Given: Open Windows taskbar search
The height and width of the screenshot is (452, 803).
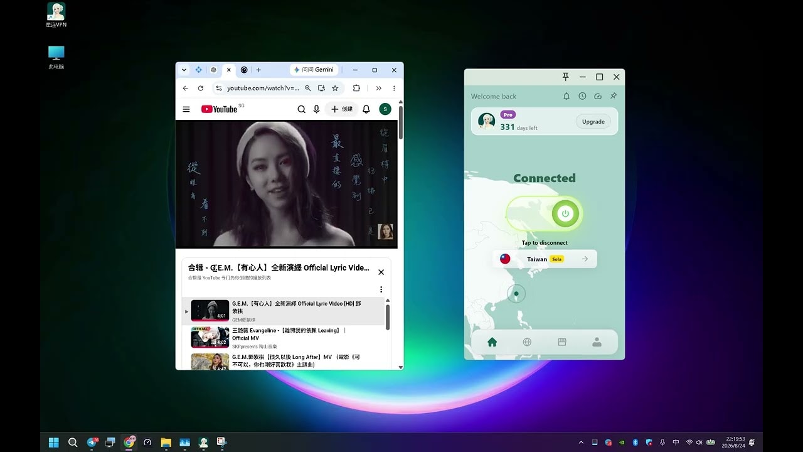Looking at the screenshot, I should 73,442.
